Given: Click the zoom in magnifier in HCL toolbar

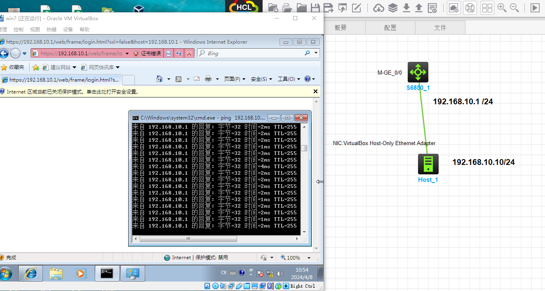Looking at the screenshot, I should (502, 7).
